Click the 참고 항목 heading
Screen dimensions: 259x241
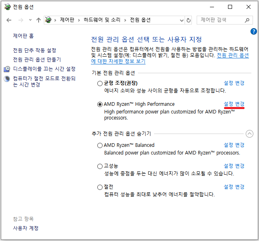point(23,219)
